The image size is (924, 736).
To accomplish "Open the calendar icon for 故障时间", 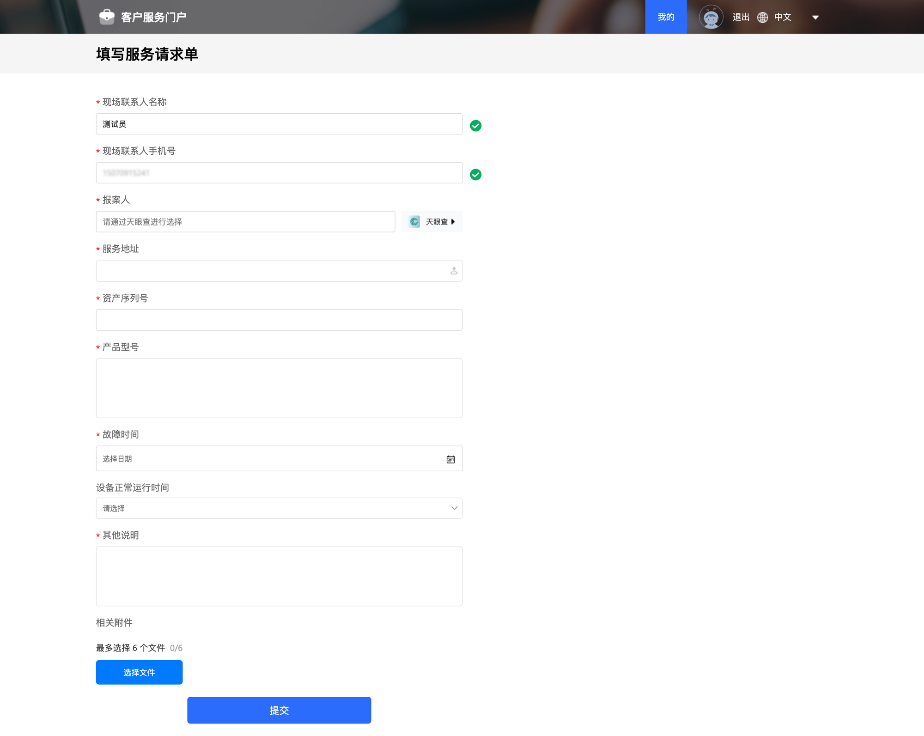I will coord(450,459).
